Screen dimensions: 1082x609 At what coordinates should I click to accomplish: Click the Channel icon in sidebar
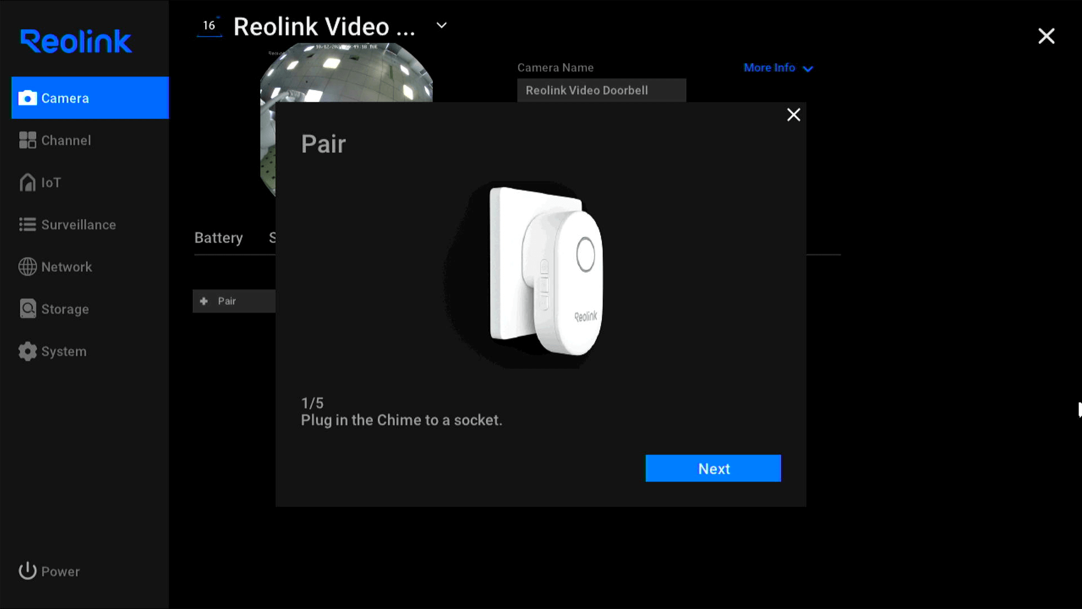28,140
